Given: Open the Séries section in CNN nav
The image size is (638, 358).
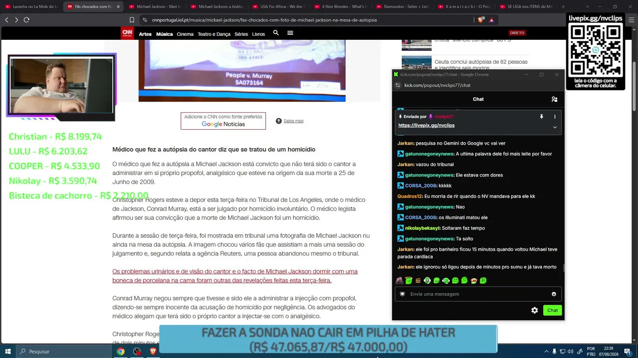Looking at the screenshot, I should pos(241,34).
